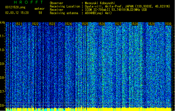The width and height of the screenshot is (175, 111).
Task: Click the 0.8 kHz axis tick label
Action: (3, 78)
